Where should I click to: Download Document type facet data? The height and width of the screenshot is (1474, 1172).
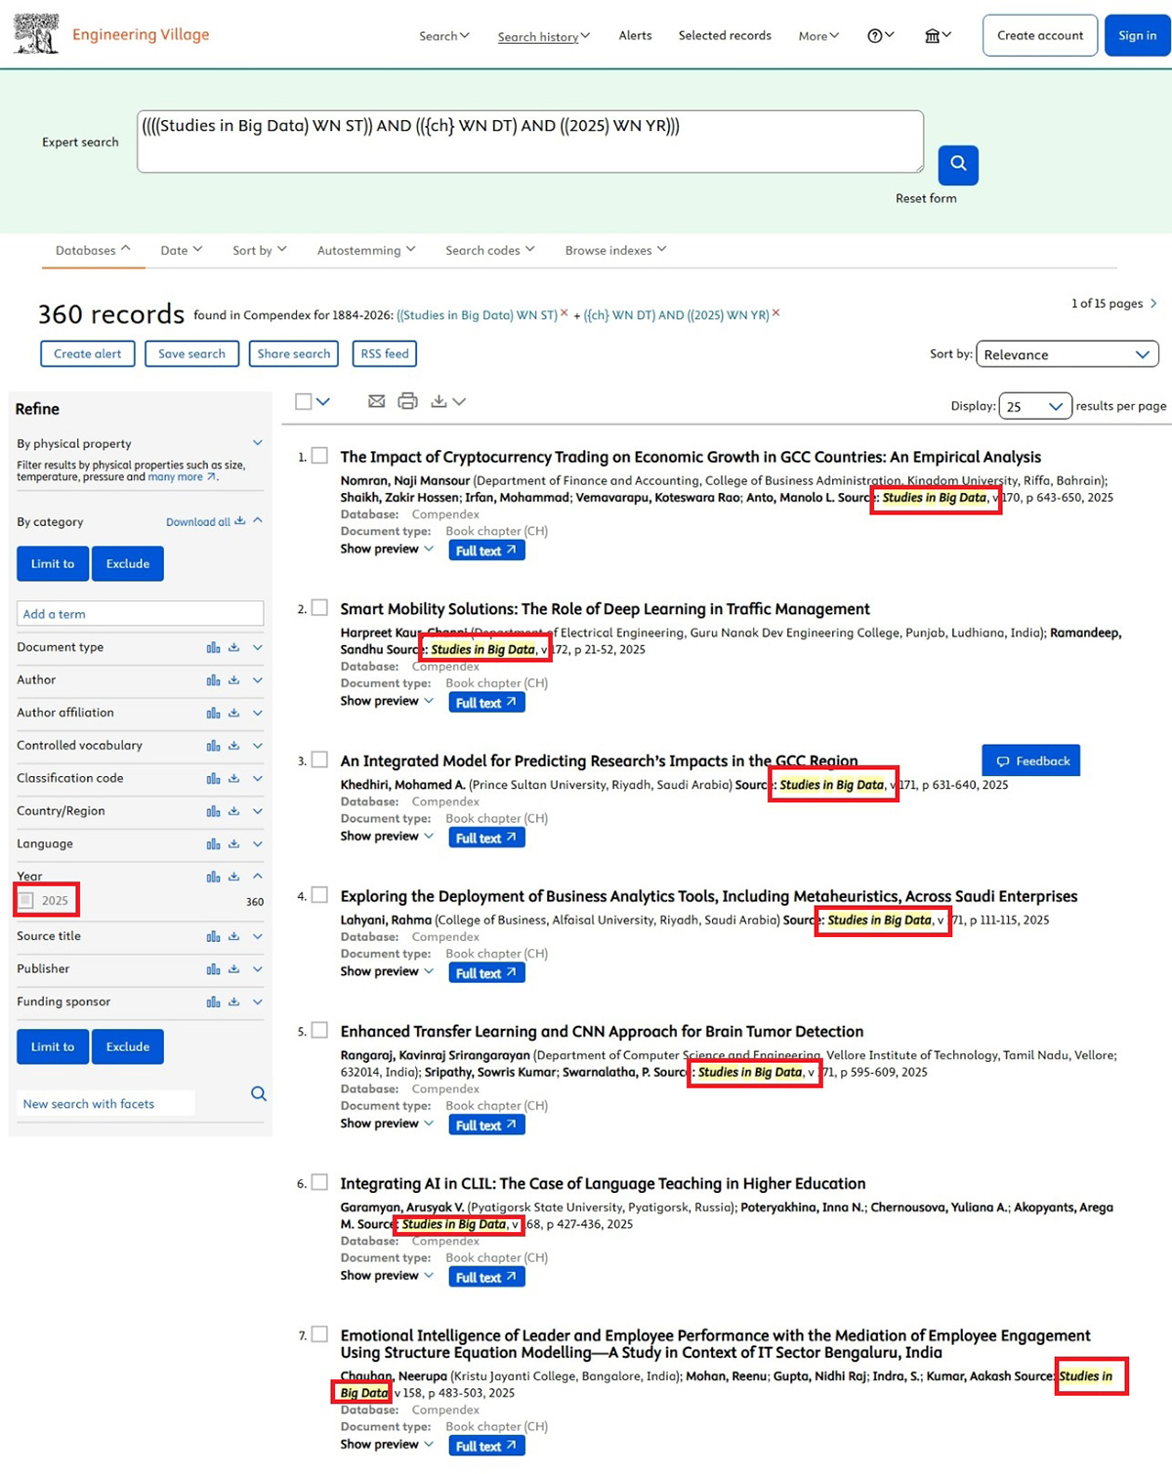[x=234, y=647]
